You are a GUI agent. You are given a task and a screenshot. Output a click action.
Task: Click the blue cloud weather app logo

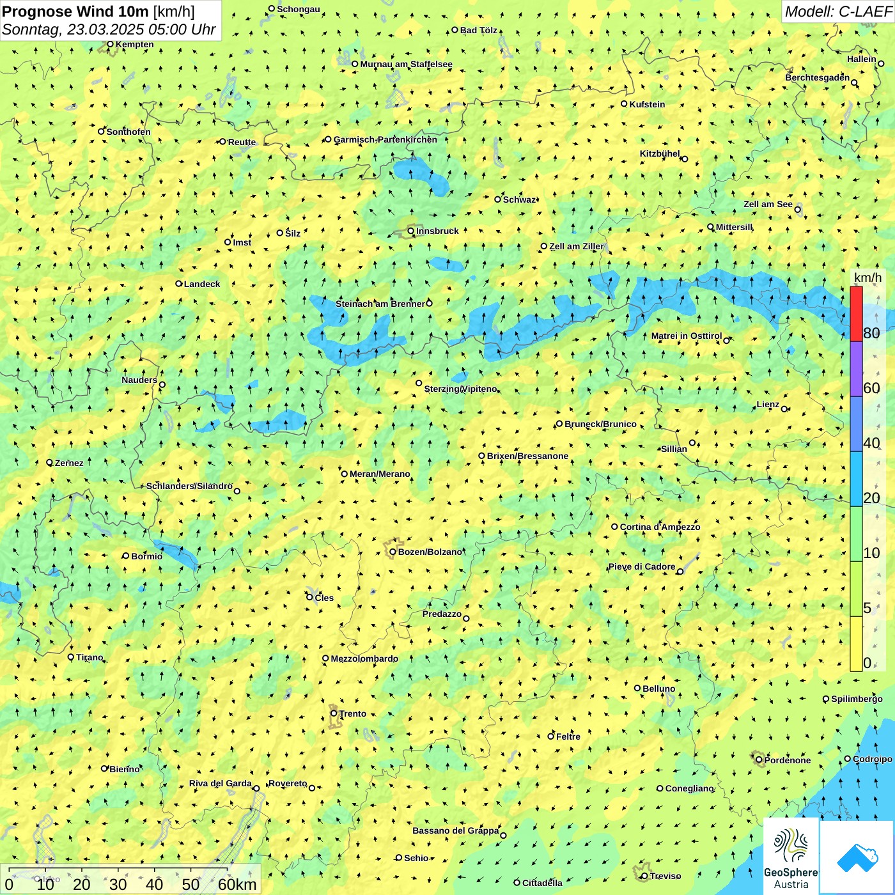tap(857, 857)
